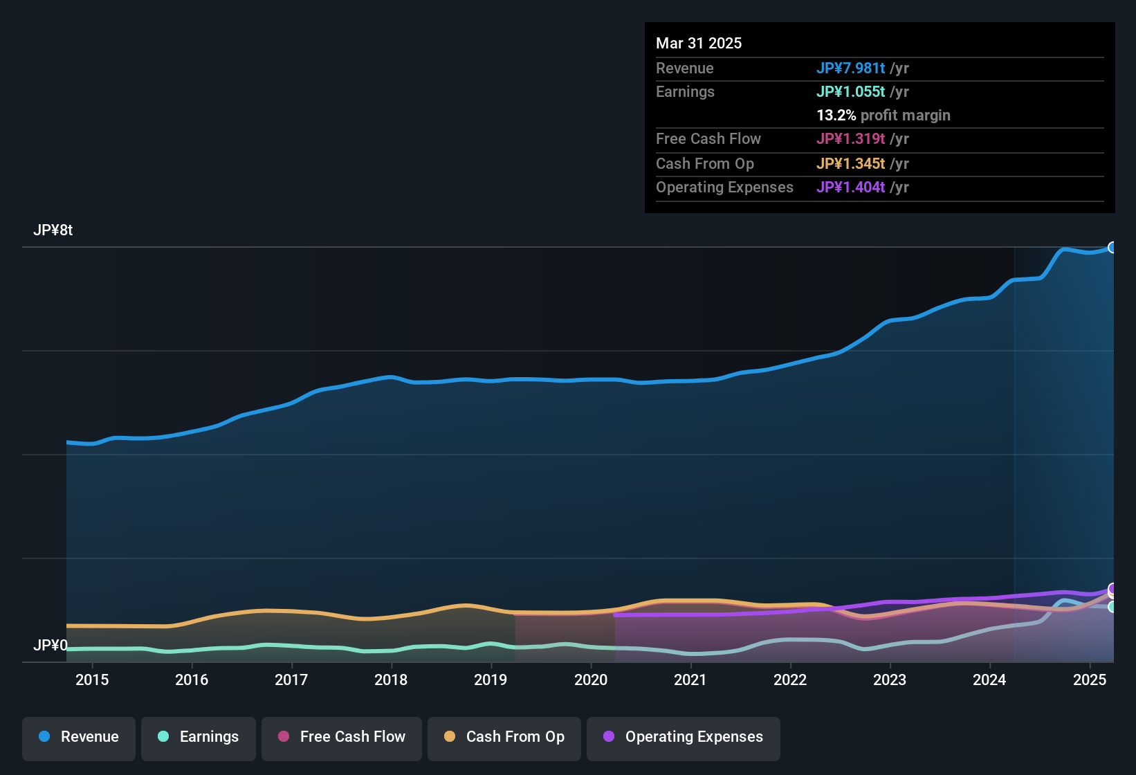Click the teal Earnings legend dot

tap(163, 737)
